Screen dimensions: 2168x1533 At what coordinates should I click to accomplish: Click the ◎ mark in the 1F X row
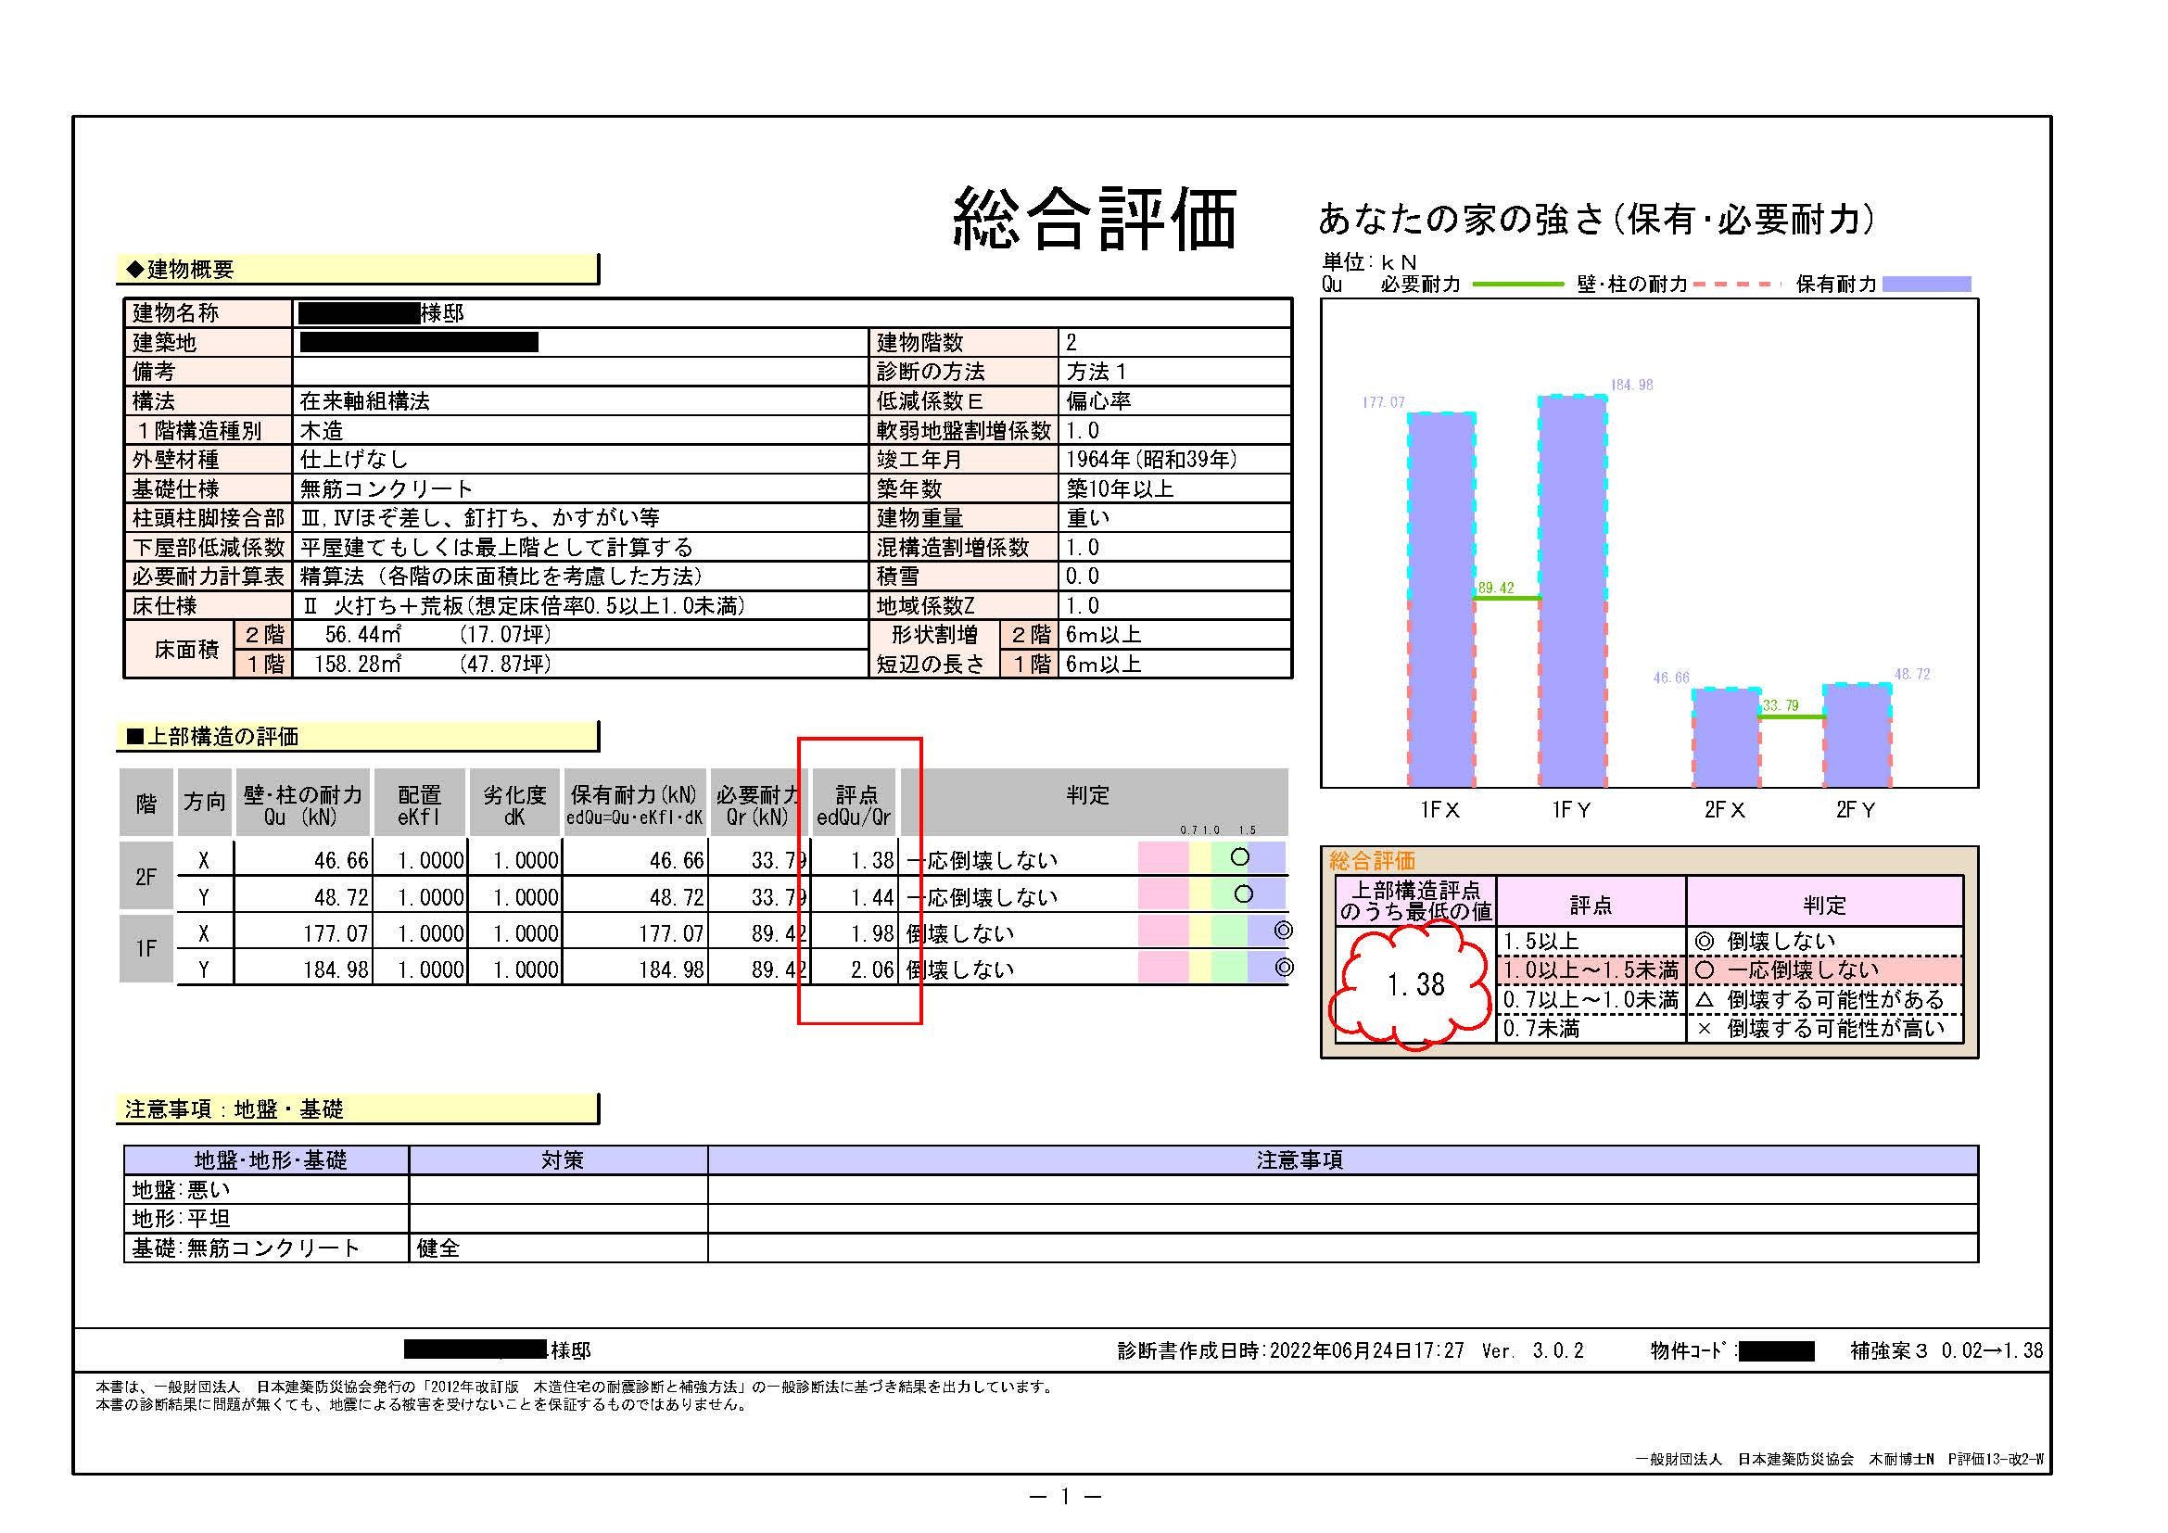[1283, 931]
